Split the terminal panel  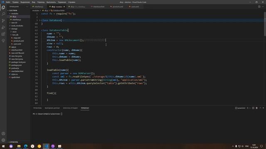(x=253, y=108)
